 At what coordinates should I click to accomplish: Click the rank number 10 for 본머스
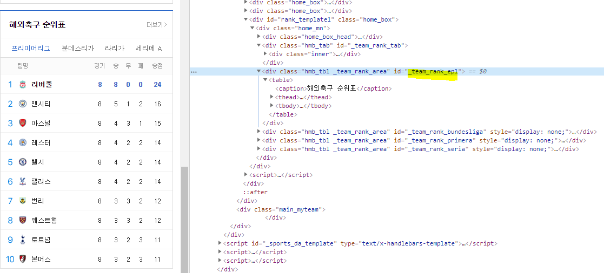coord(10,259)
